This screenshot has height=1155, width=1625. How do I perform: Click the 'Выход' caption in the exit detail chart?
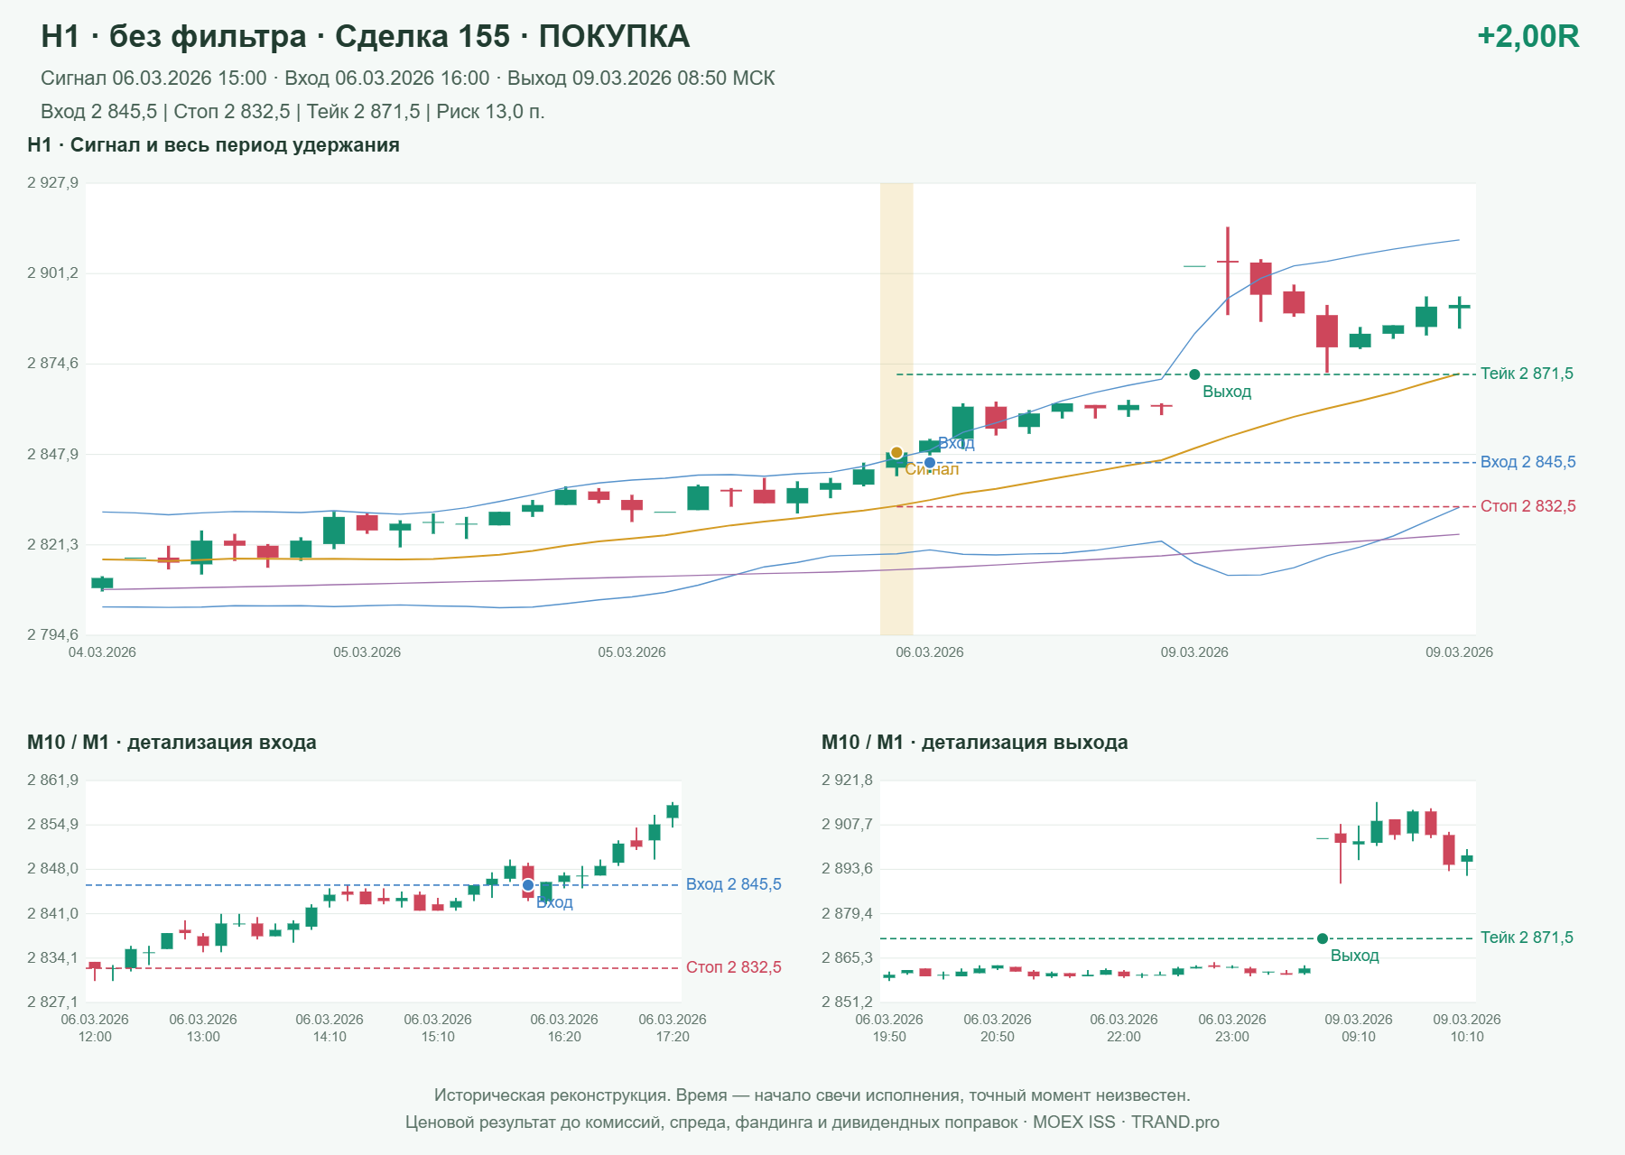[1354, 956]
